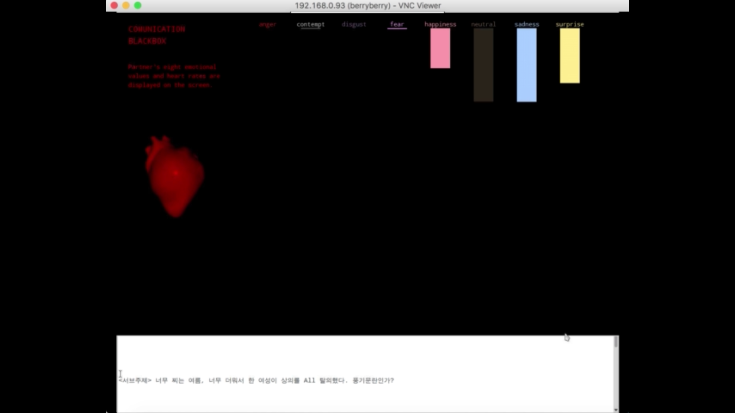The width and height of the screenshot is (735, 413).
Task: Click the yellow surprise bar
Action: tap(570, 56)
